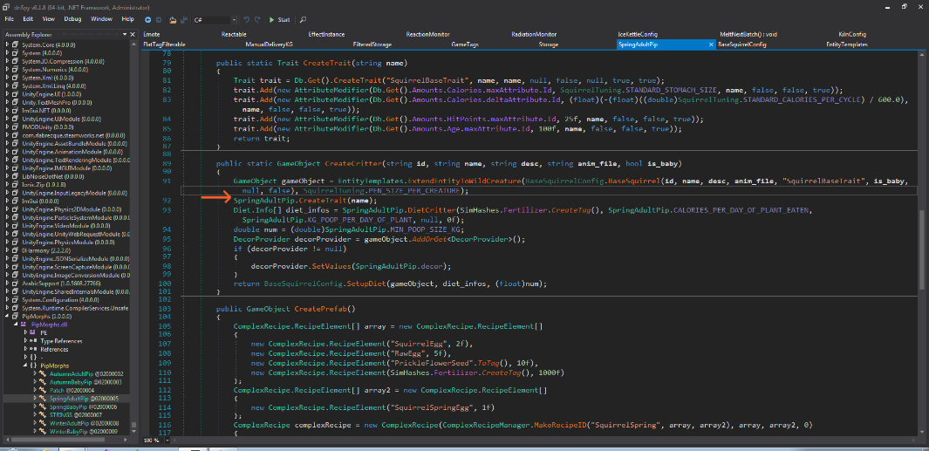Expand the System.Core assembly node

point(7,43)
